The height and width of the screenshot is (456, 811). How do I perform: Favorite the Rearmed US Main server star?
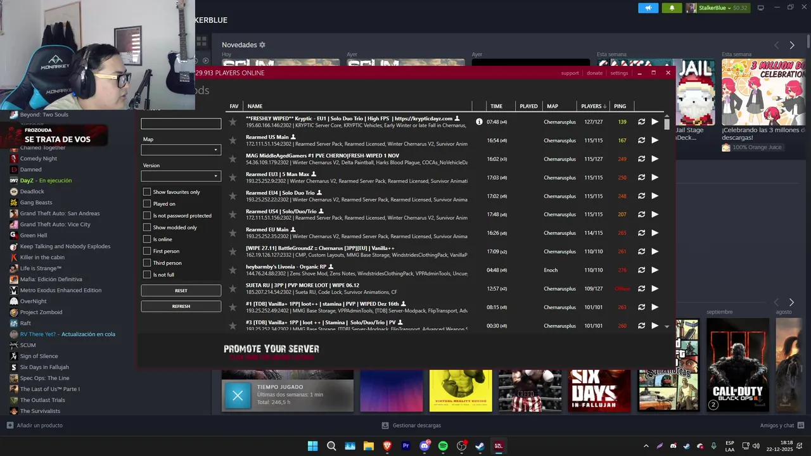point(233,140)
